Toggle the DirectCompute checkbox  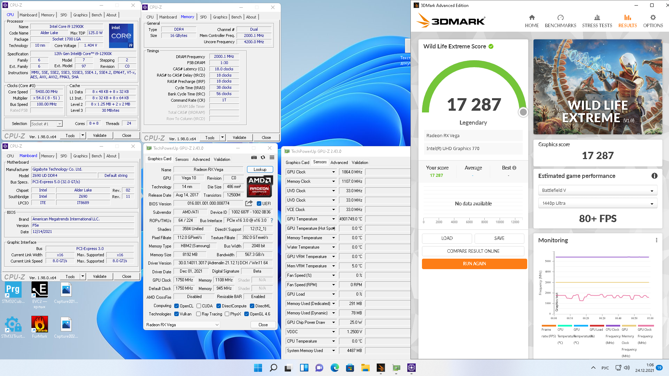(218, 306)
